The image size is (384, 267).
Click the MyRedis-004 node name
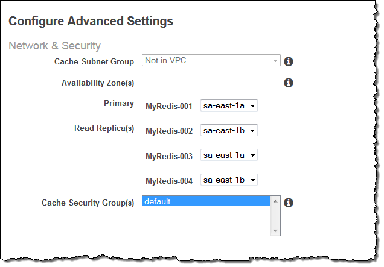coord(169,181)
